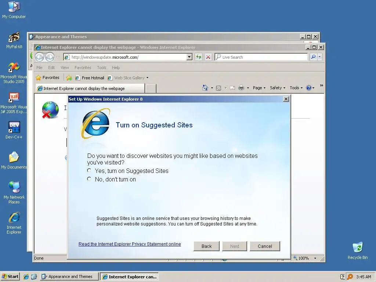Open Microsoft Visual J# 2005 Express shortcut
The image size is (376, 282).
point(14,103)
